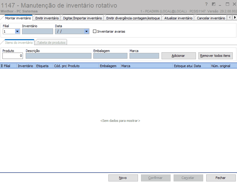Image resolution: width=237 pixels, height=182 pixels.
Task: Switch to Tabela de produtos subtab
Action: [51, 43]
